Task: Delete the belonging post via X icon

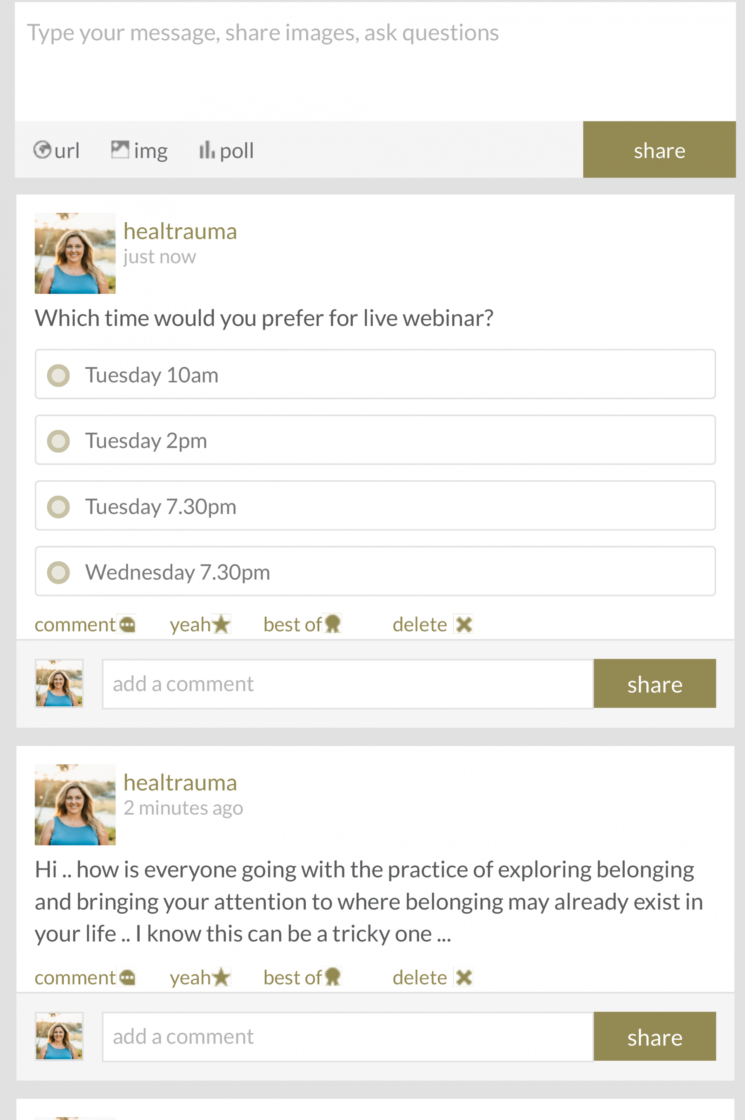Action: coord(463,977)
